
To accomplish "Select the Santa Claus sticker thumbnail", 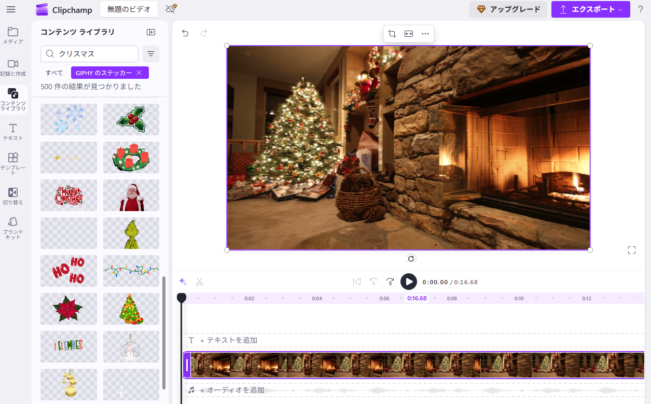I will pos(131,195).
